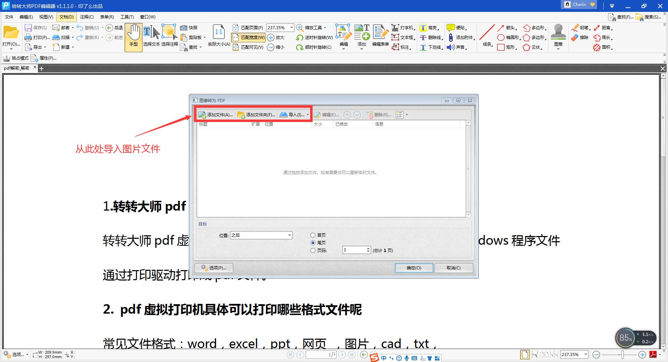Select the Pencil (铅笔) tool

pos(580,27)
